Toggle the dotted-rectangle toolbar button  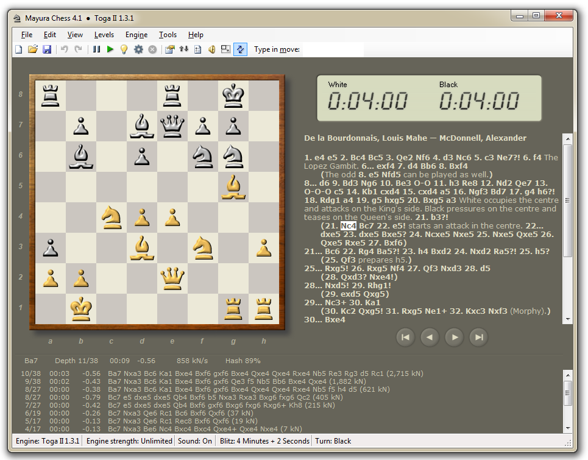[x=225, y=49]
